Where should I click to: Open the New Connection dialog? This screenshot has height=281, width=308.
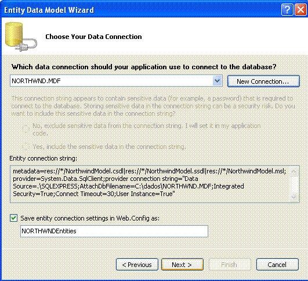[x=263, y=81]
